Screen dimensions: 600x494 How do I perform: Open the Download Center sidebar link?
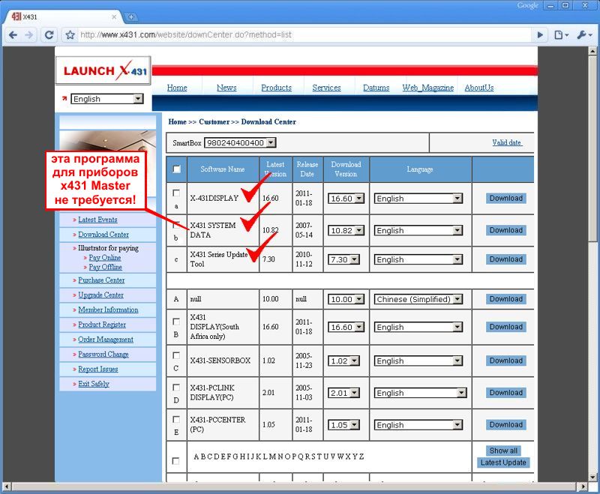(103, 235)
